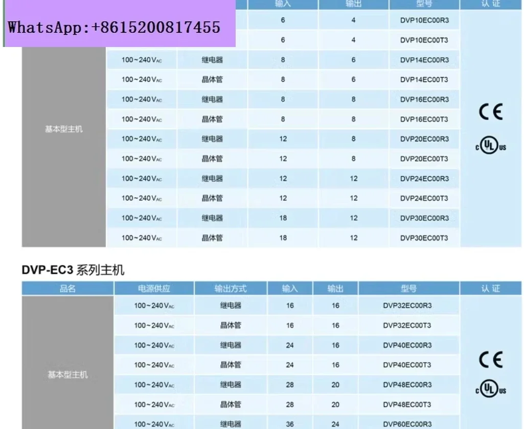
Task: Click the 型号 header in lower table
Action: (408, 289)
